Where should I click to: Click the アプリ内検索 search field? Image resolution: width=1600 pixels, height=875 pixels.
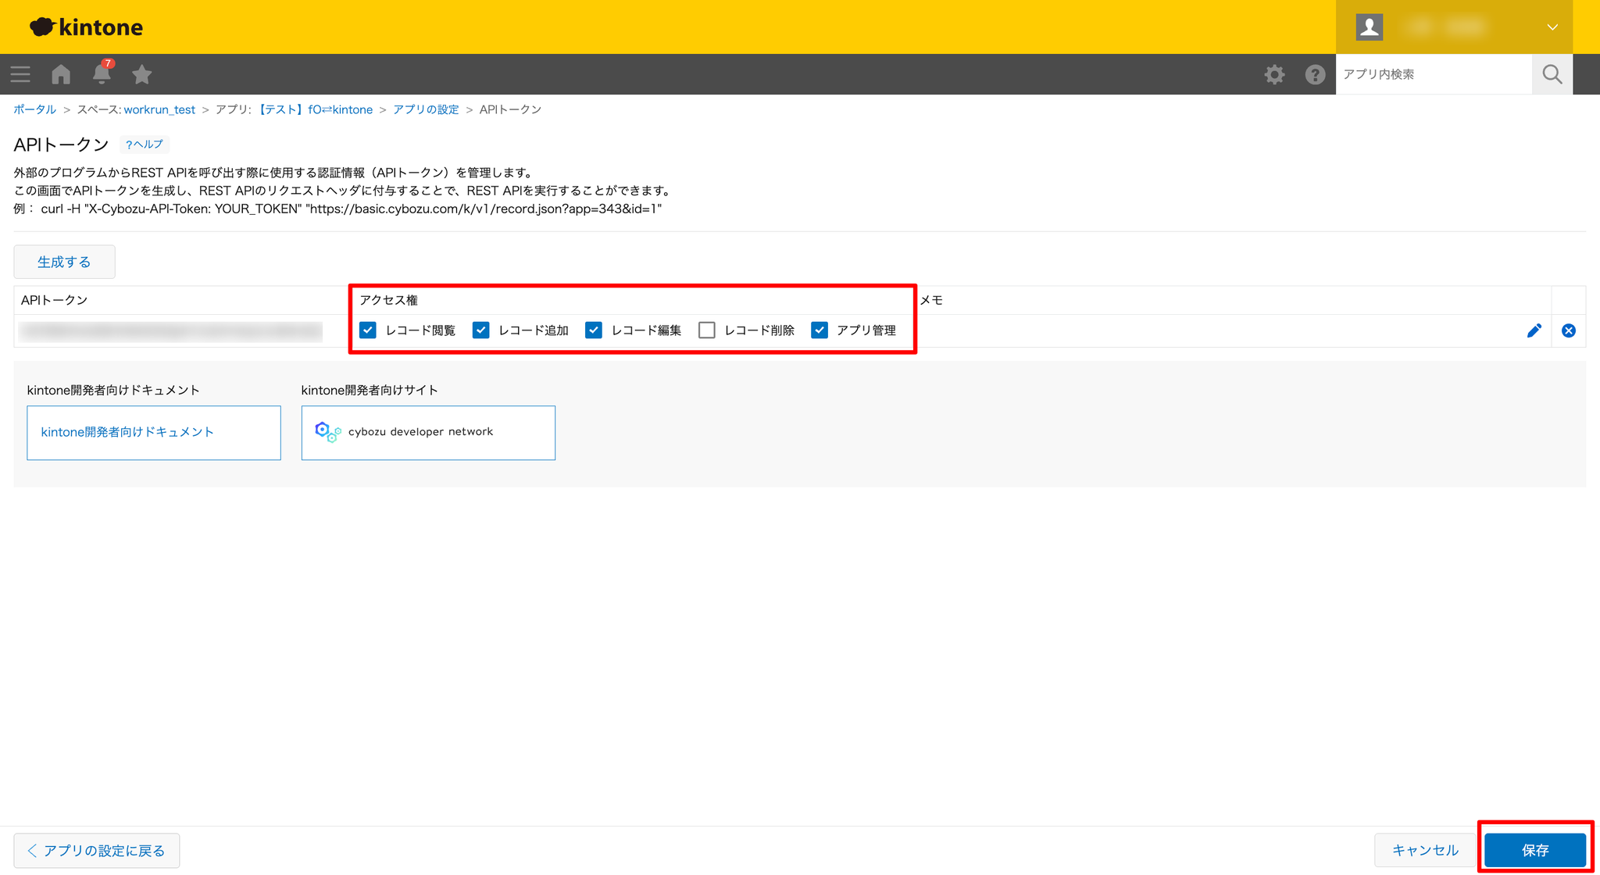pos(1433,74)
